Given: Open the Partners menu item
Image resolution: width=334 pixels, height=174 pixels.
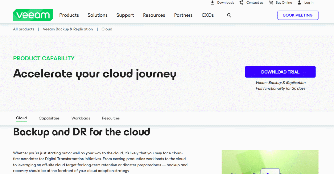Looking at the screenshot, I should (x=183, y=15).
